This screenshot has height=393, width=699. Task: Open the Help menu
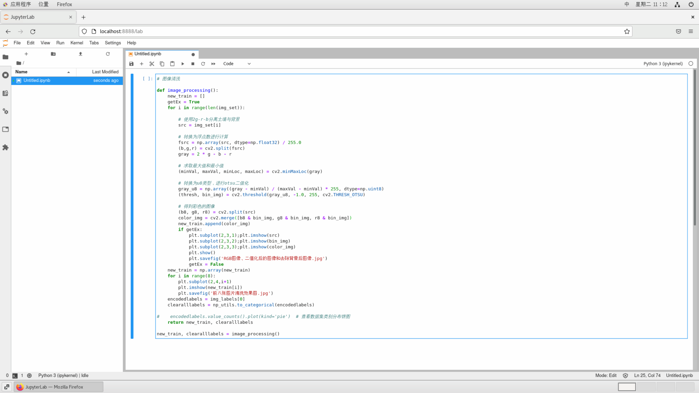tap(131, 43)
